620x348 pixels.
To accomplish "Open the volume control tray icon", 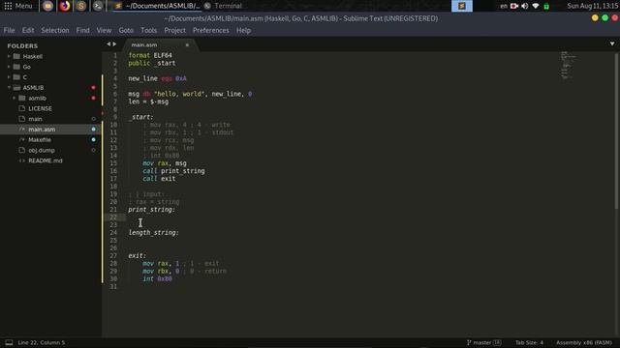I will pos(525,6).
